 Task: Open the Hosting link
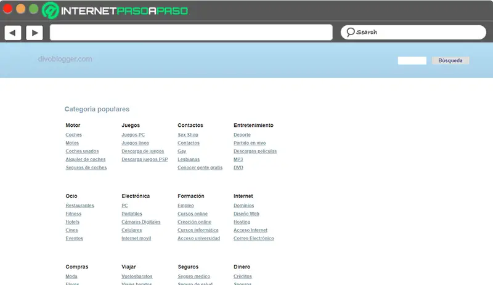pos(242,222)
